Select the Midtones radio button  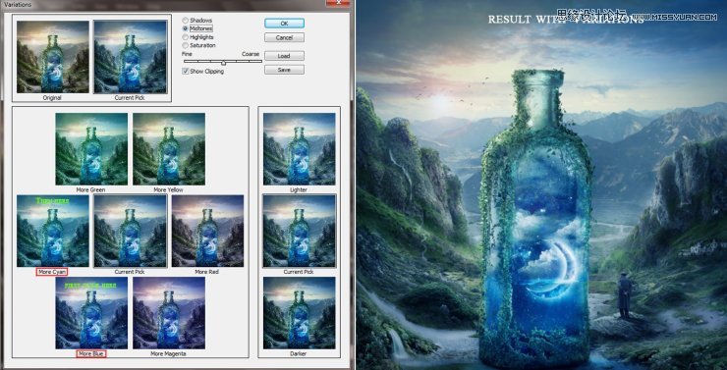pos(186,28)
